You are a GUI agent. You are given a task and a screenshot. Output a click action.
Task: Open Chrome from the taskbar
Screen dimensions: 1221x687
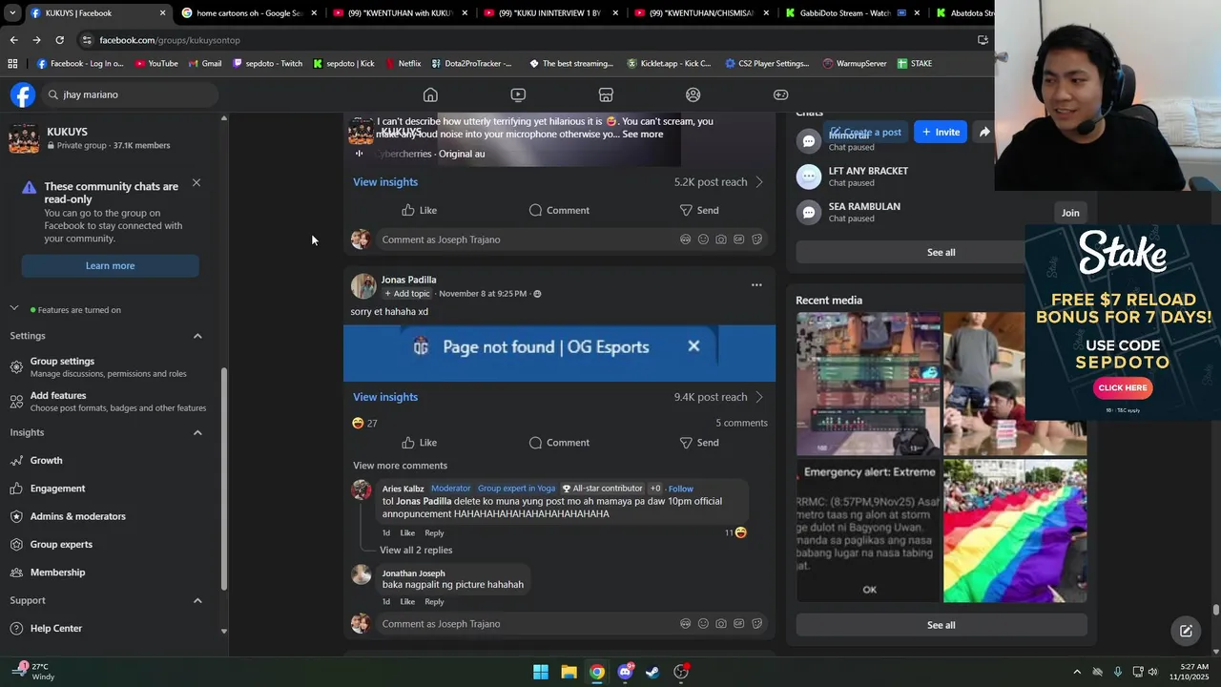(596, 672)
